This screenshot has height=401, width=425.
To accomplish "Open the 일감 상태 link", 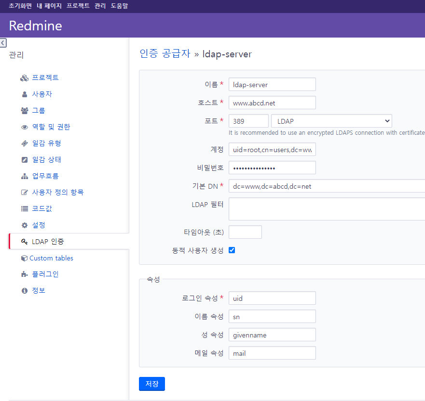I will pos(47,159).
